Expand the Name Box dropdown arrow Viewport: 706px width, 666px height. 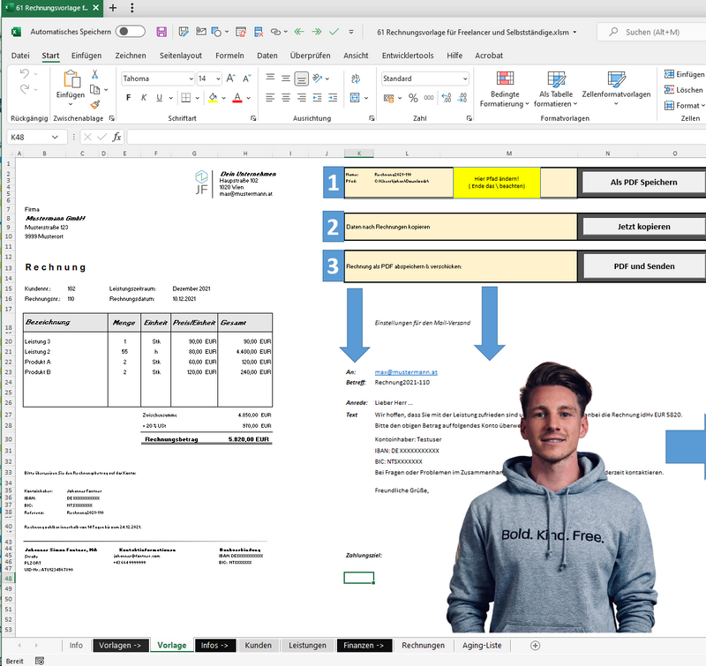tap(55, 137)
